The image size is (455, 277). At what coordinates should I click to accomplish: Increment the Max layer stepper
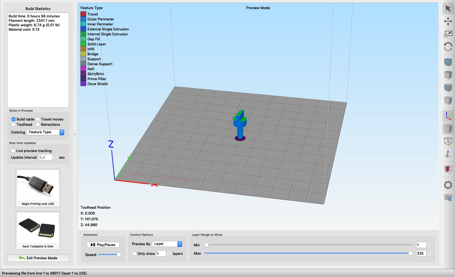point(429,252)
